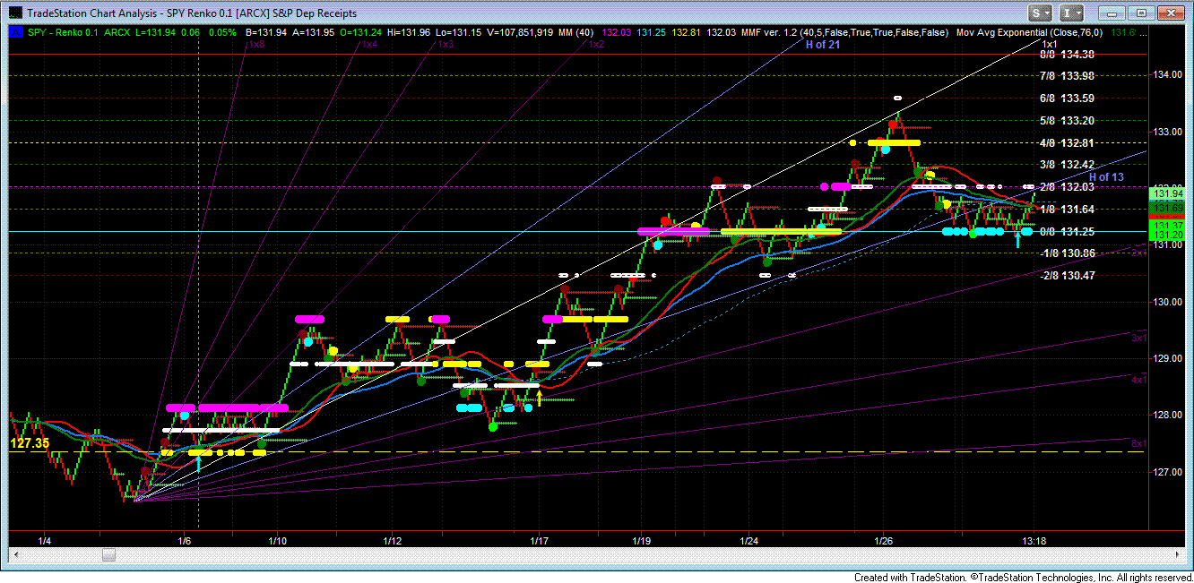Click the 131.20 price marker on axis

pyautogui.click(x=1166, y=234)
